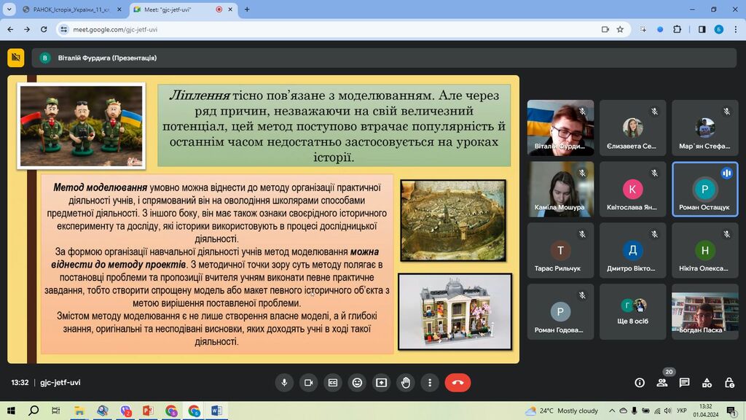Raise your hand in the meeting
The image size is (746, 420).
[406, 382]
